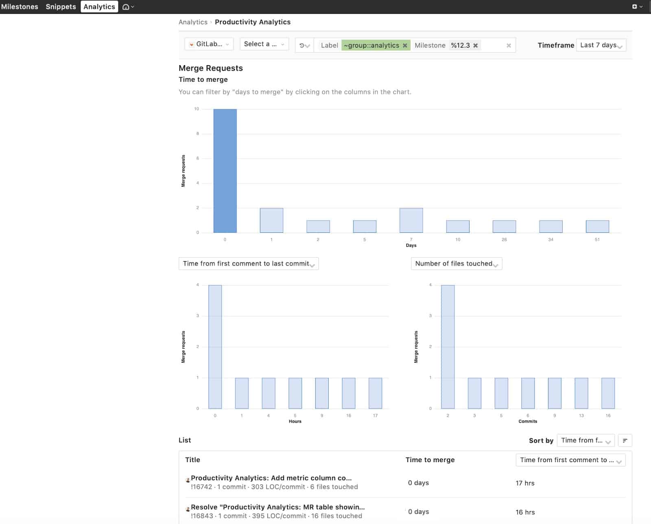
Task: Click the tallest bar at 0 days
Action: click(x=224, y=171)
